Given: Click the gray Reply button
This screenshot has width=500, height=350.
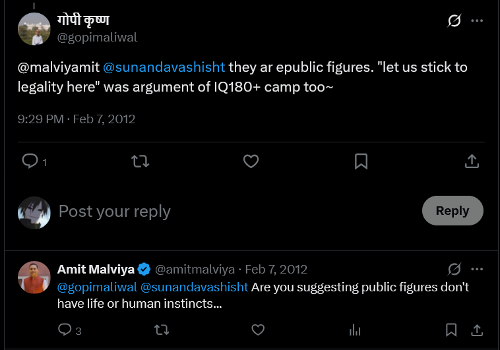Looking at the screenshot, I should click(453, 211).
